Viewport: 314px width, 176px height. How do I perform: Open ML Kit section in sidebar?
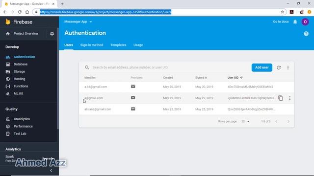point(18,93)
